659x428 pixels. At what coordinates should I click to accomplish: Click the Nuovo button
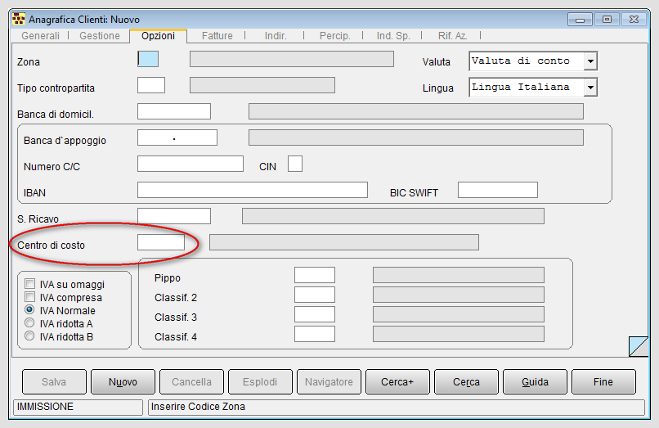click(123, 381)
